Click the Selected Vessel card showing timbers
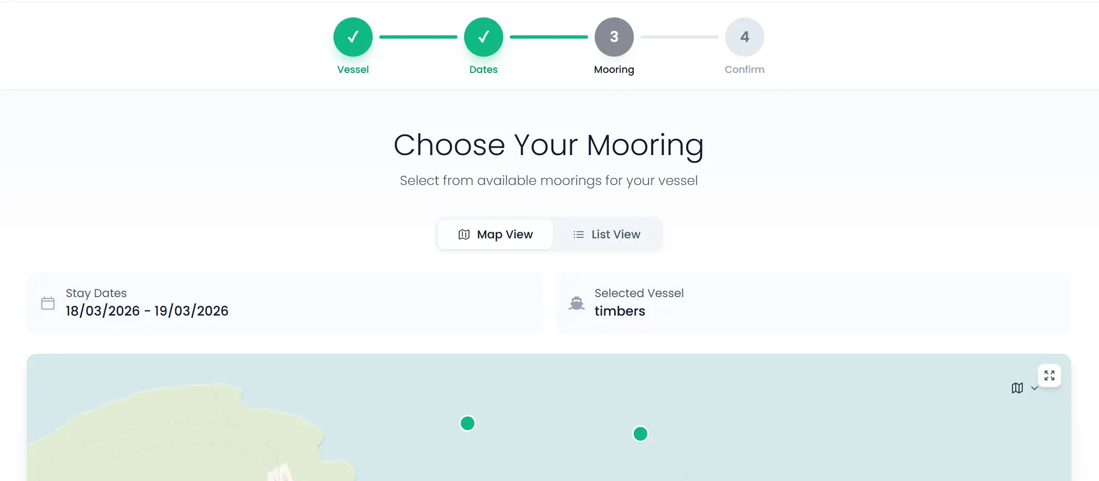Viewport: 1099px width, 481px height. point(813,303)
